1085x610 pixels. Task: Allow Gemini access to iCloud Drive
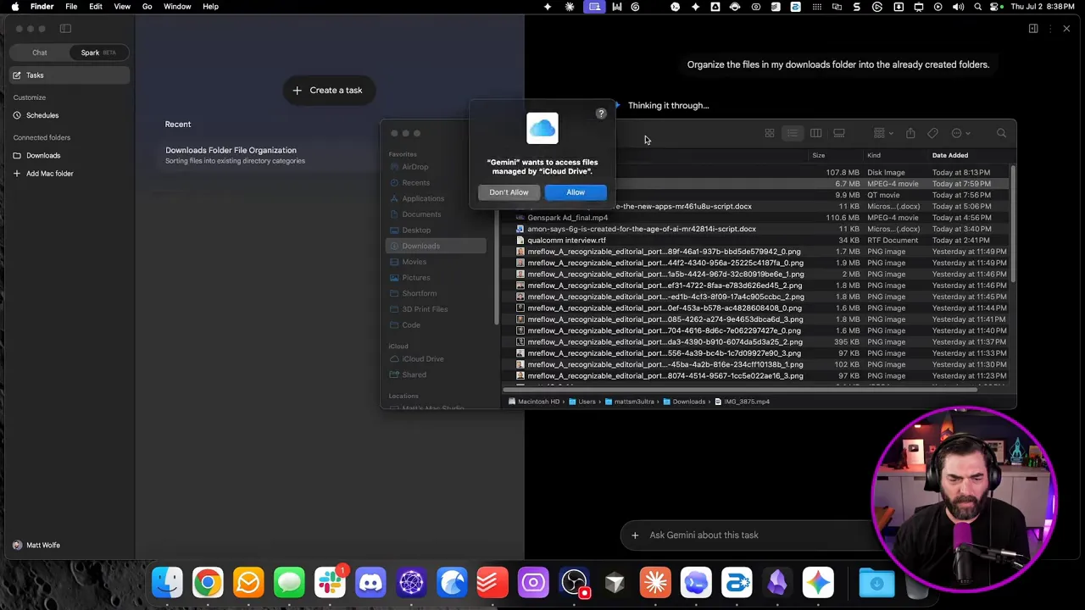click(x=576, y=192)
